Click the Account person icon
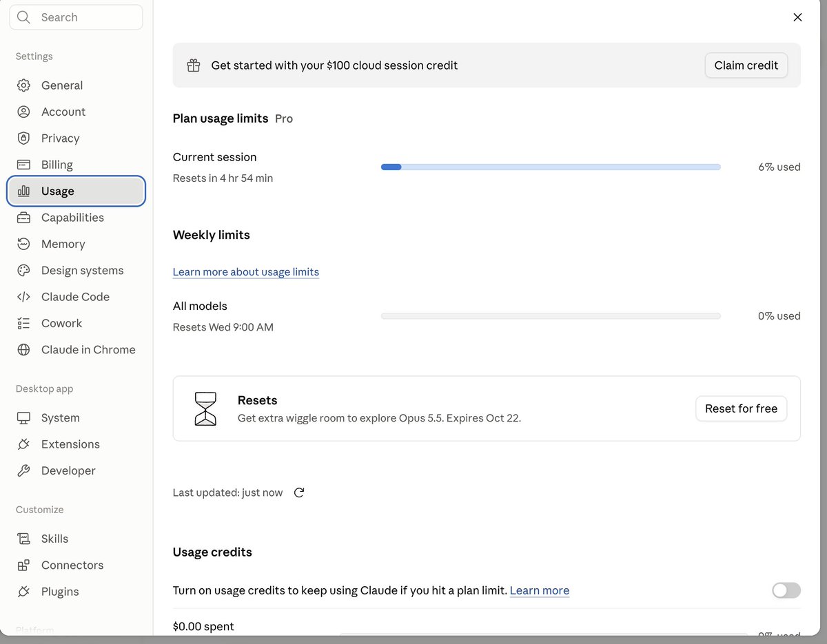Viewport: 827px width, 644px height. 23,112
